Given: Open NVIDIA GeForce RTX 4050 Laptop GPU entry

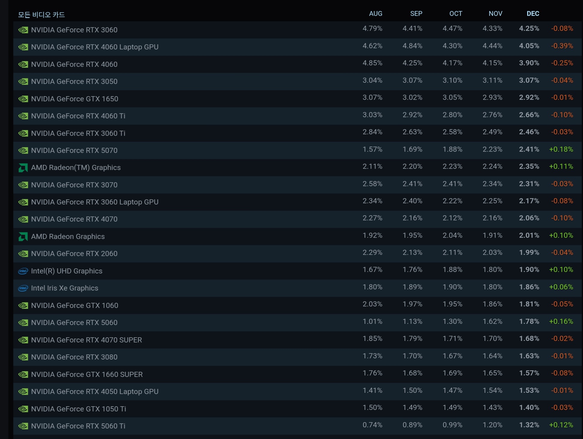Looking at the screenshot, I should coord(95,392).
